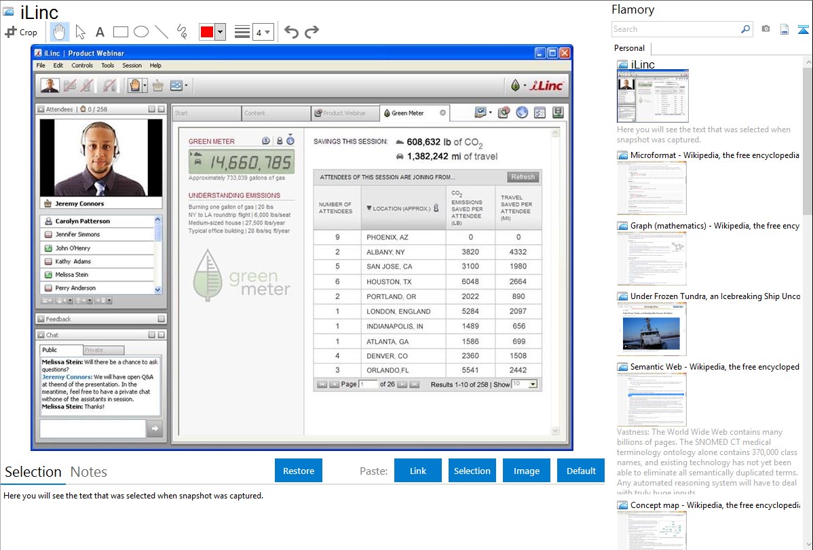
Task: Open the Concept map snapshot title
Action: point(715,505)
